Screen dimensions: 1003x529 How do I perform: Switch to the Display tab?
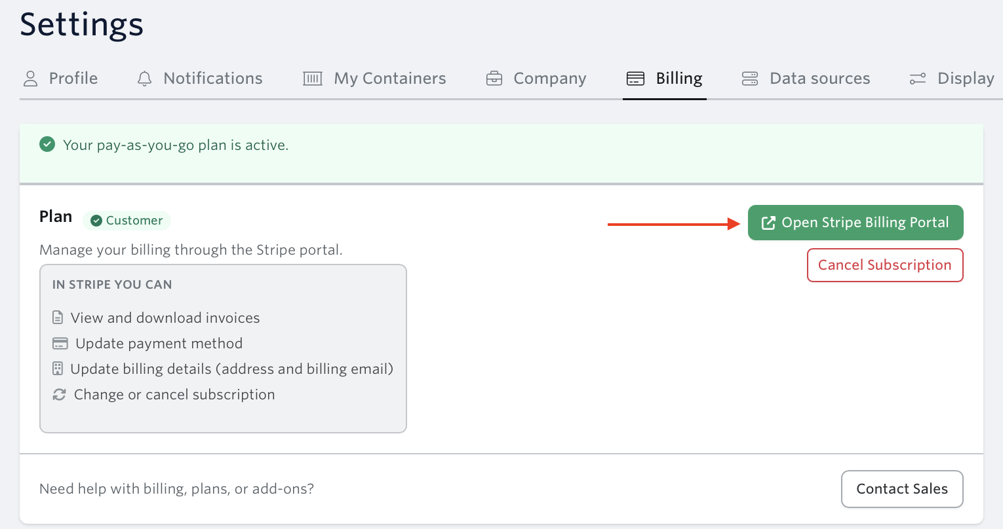[x=953, y=79]
